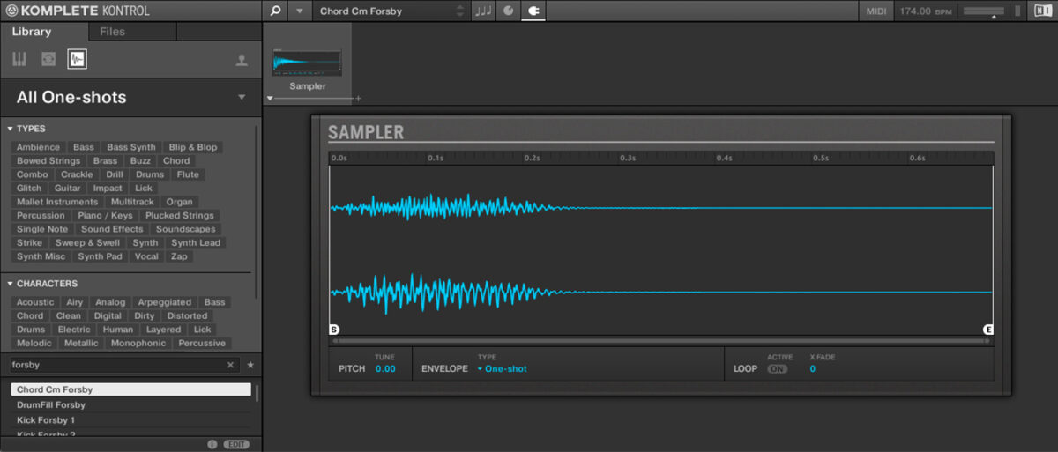Click the waveform zoom scrollbar
The height and width of the screenshot is (452, 1058).
[661, 340]
